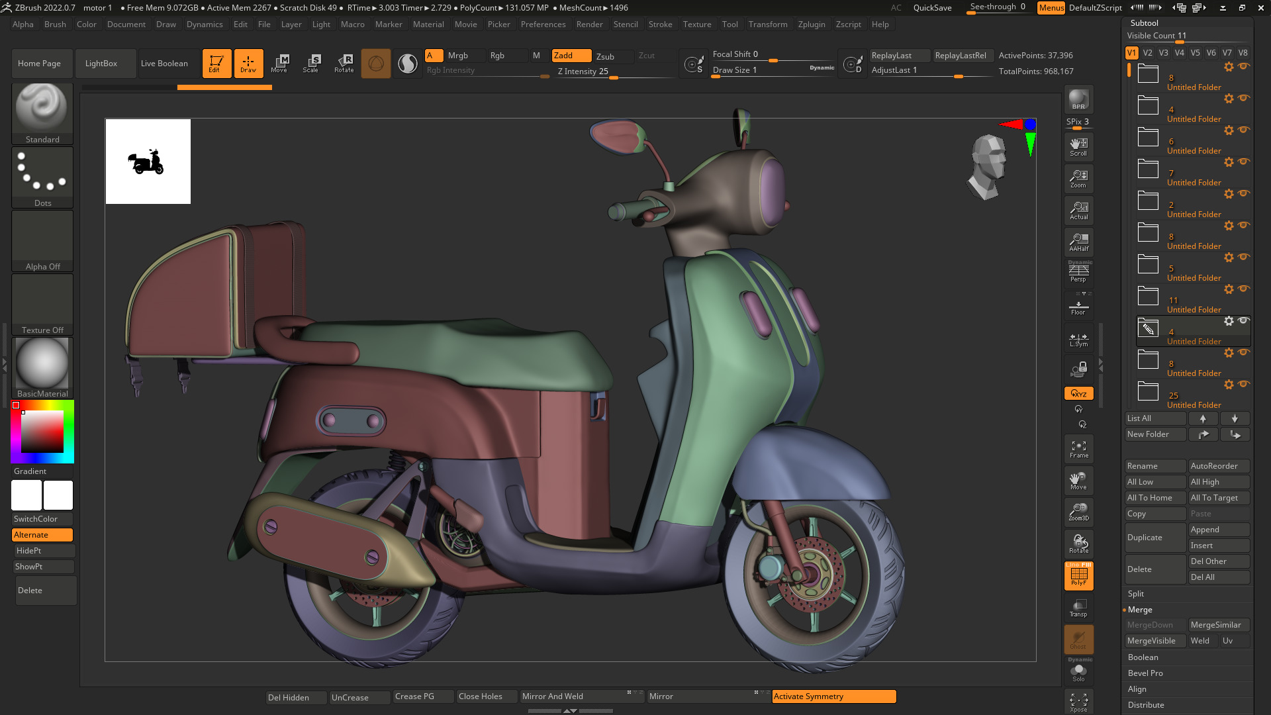Click the scooter silhouette thumbnail
The image size is (1271, 715).
coord(148,162)
